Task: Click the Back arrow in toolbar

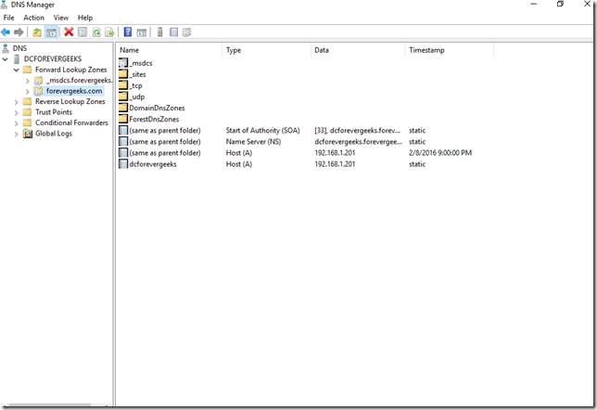Action: pyautogui.click(x=7, y=32)
